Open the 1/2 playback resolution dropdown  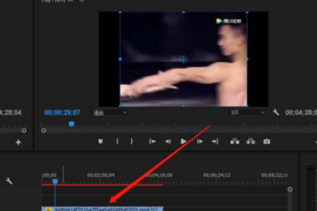247,112
